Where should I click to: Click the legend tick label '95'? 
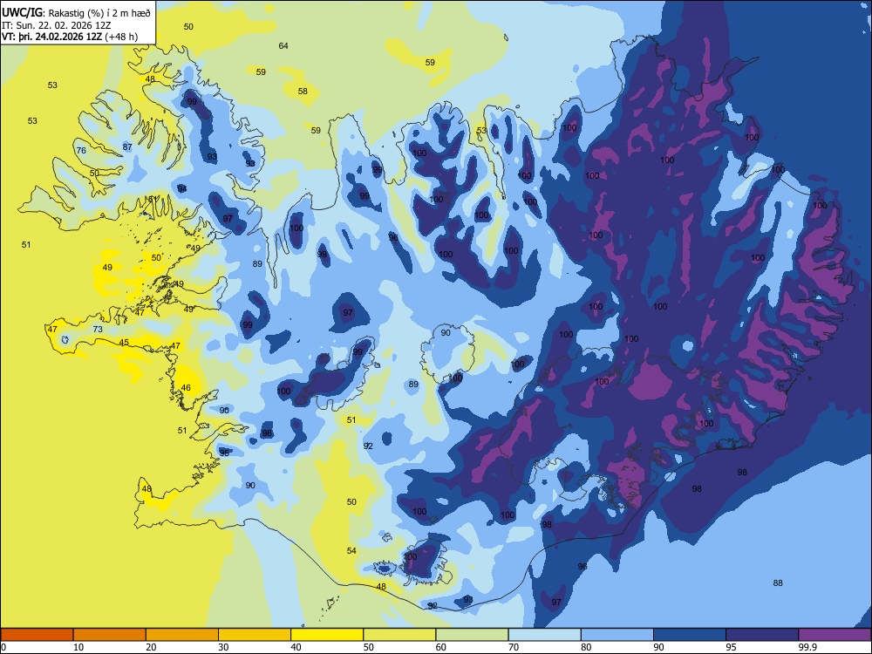732,647
